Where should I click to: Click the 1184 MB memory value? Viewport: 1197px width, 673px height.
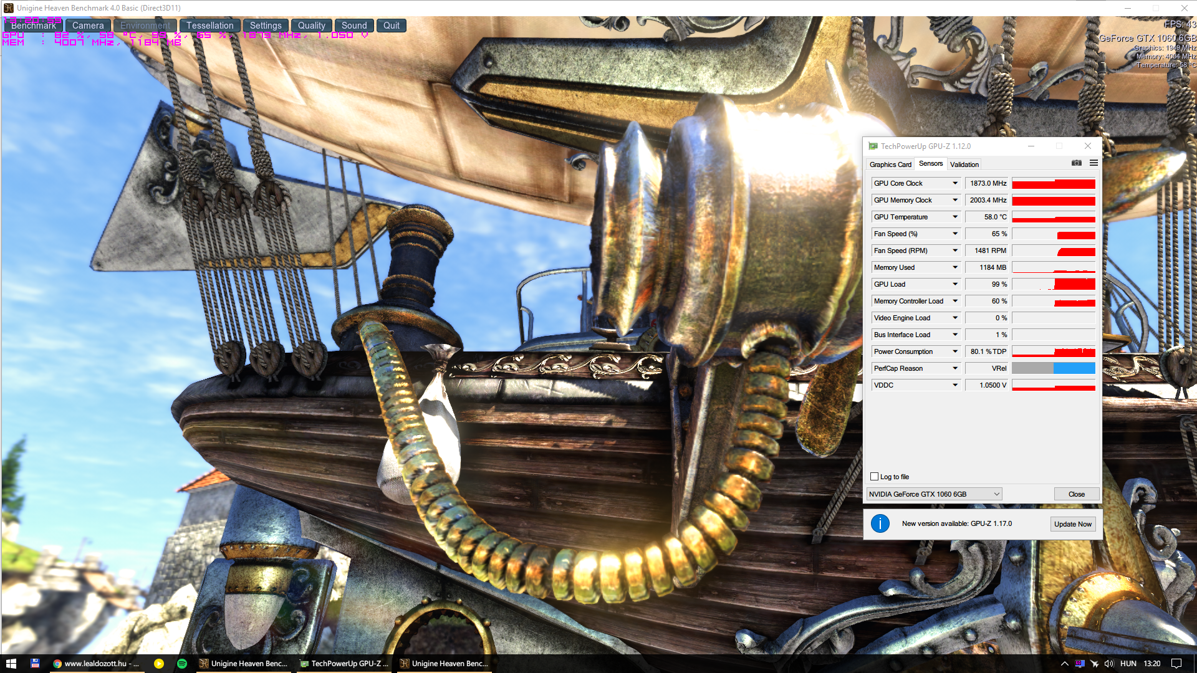(987, 267)
